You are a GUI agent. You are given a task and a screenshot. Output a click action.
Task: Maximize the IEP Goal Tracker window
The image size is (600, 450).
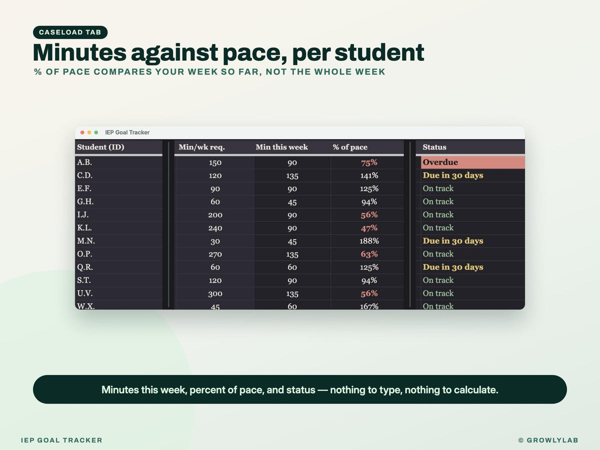[96, 132]
